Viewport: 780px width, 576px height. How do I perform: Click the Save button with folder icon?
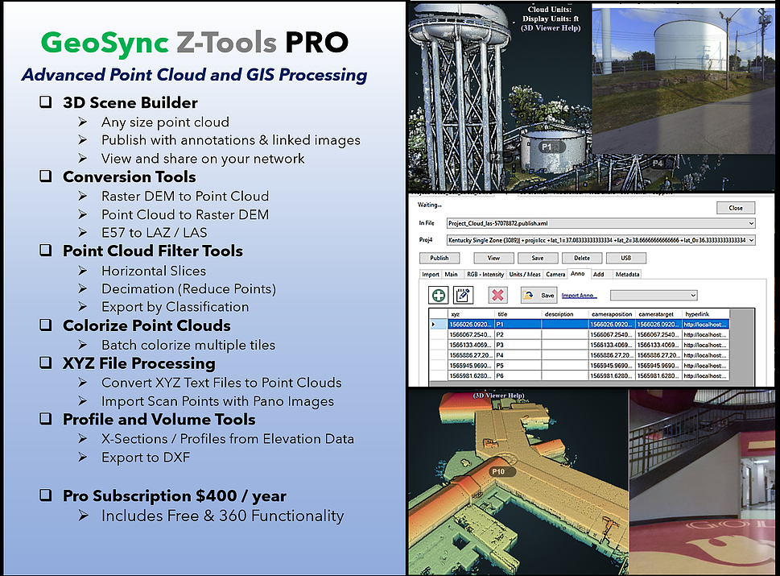point(539,295)
